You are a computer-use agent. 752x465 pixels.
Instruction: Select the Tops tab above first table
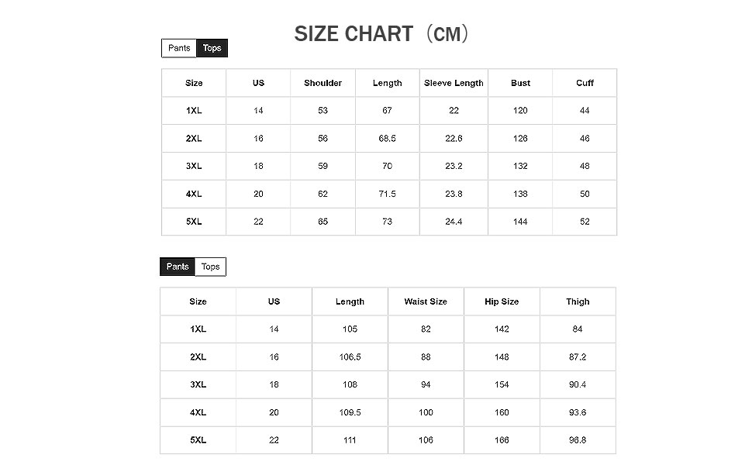(x=212, y=48)
